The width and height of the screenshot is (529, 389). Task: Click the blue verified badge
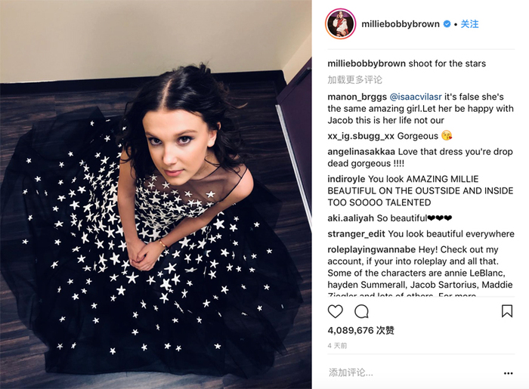(x=447, y=24)
